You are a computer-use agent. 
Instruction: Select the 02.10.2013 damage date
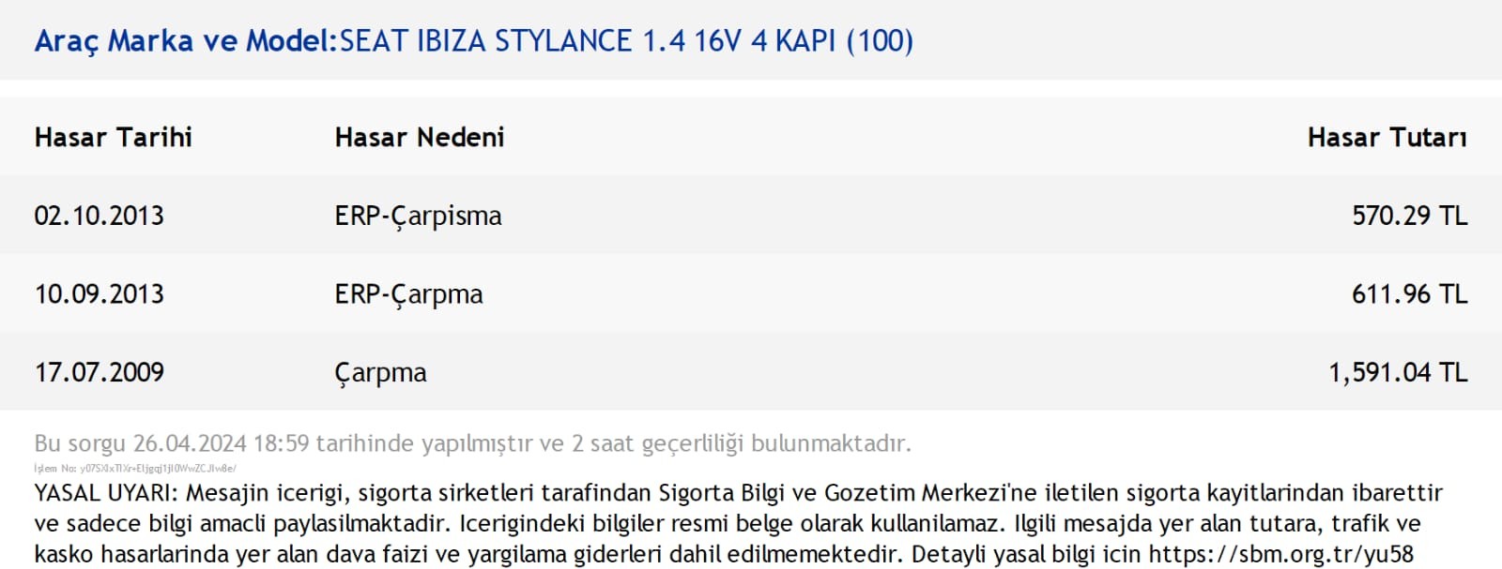(x=99, y=216)
